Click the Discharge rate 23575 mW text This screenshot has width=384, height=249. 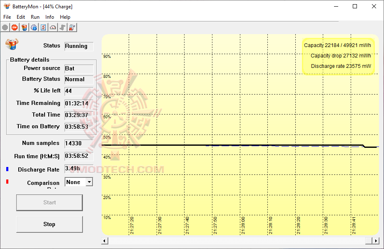pos(341,66)
